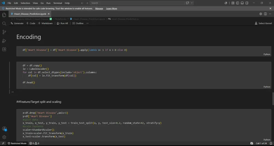Click the agent status icon in title bar
Viewport: 274px width, 146px height.
226,3
